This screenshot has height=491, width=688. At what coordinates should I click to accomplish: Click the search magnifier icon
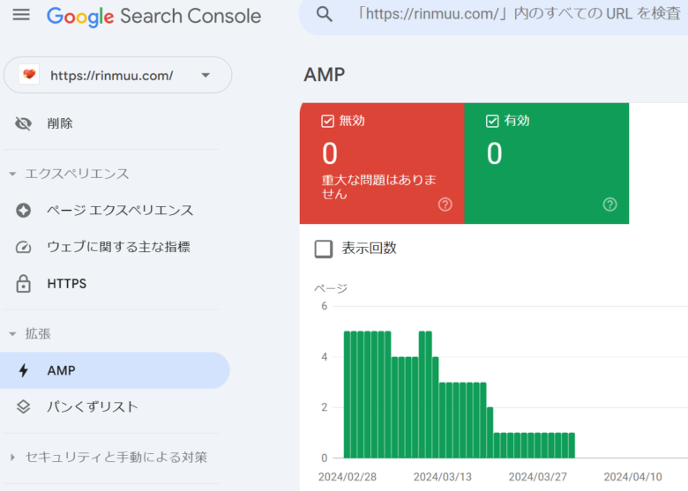pos(325,14)
